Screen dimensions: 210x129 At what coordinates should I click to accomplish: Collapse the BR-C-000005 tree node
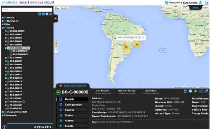(6, 48)
